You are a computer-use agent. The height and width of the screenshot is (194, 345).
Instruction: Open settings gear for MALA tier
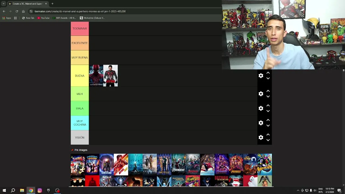click(x=261, y=108)
